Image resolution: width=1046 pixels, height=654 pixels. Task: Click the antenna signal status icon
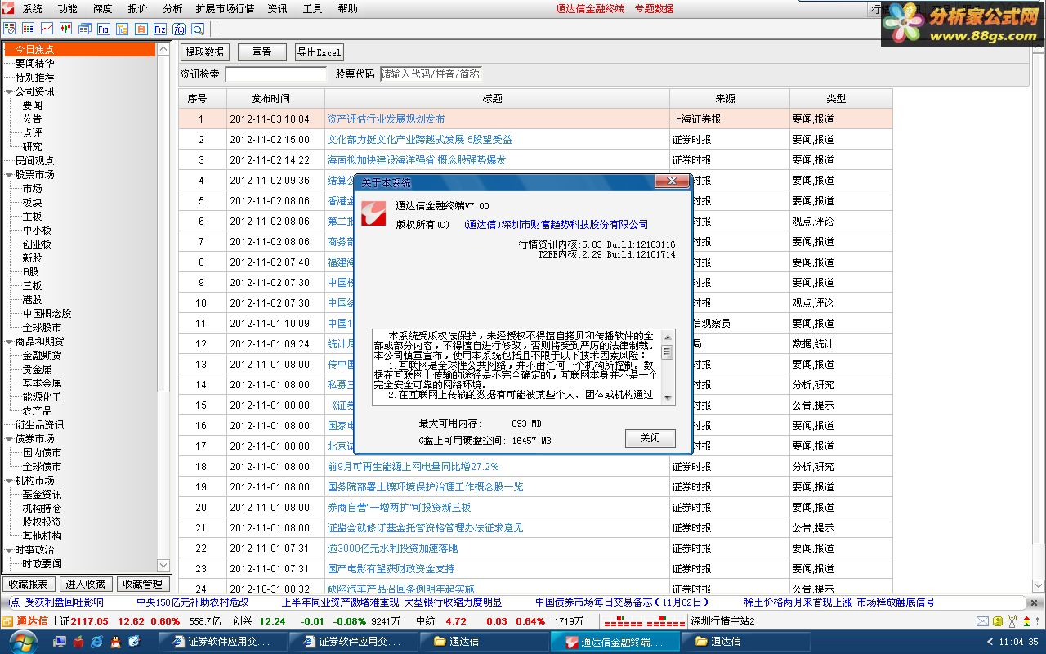point(1012,622)
